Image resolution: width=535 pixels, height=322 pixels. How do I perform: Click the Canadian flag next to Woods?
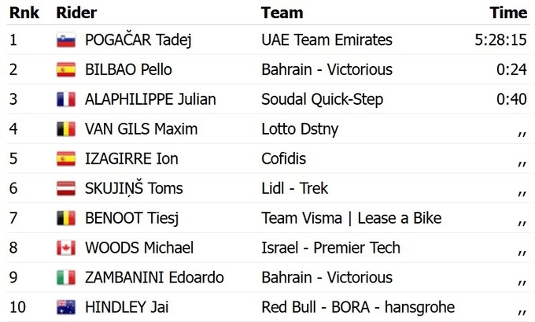[66, 248]
